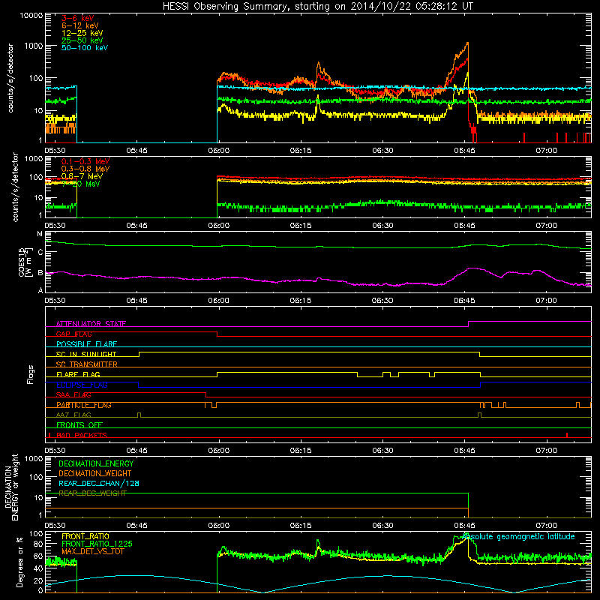Viewport: 600px width, 600px height.
Task: Select the green '25-50 keV' legend label
Action: 82,40
